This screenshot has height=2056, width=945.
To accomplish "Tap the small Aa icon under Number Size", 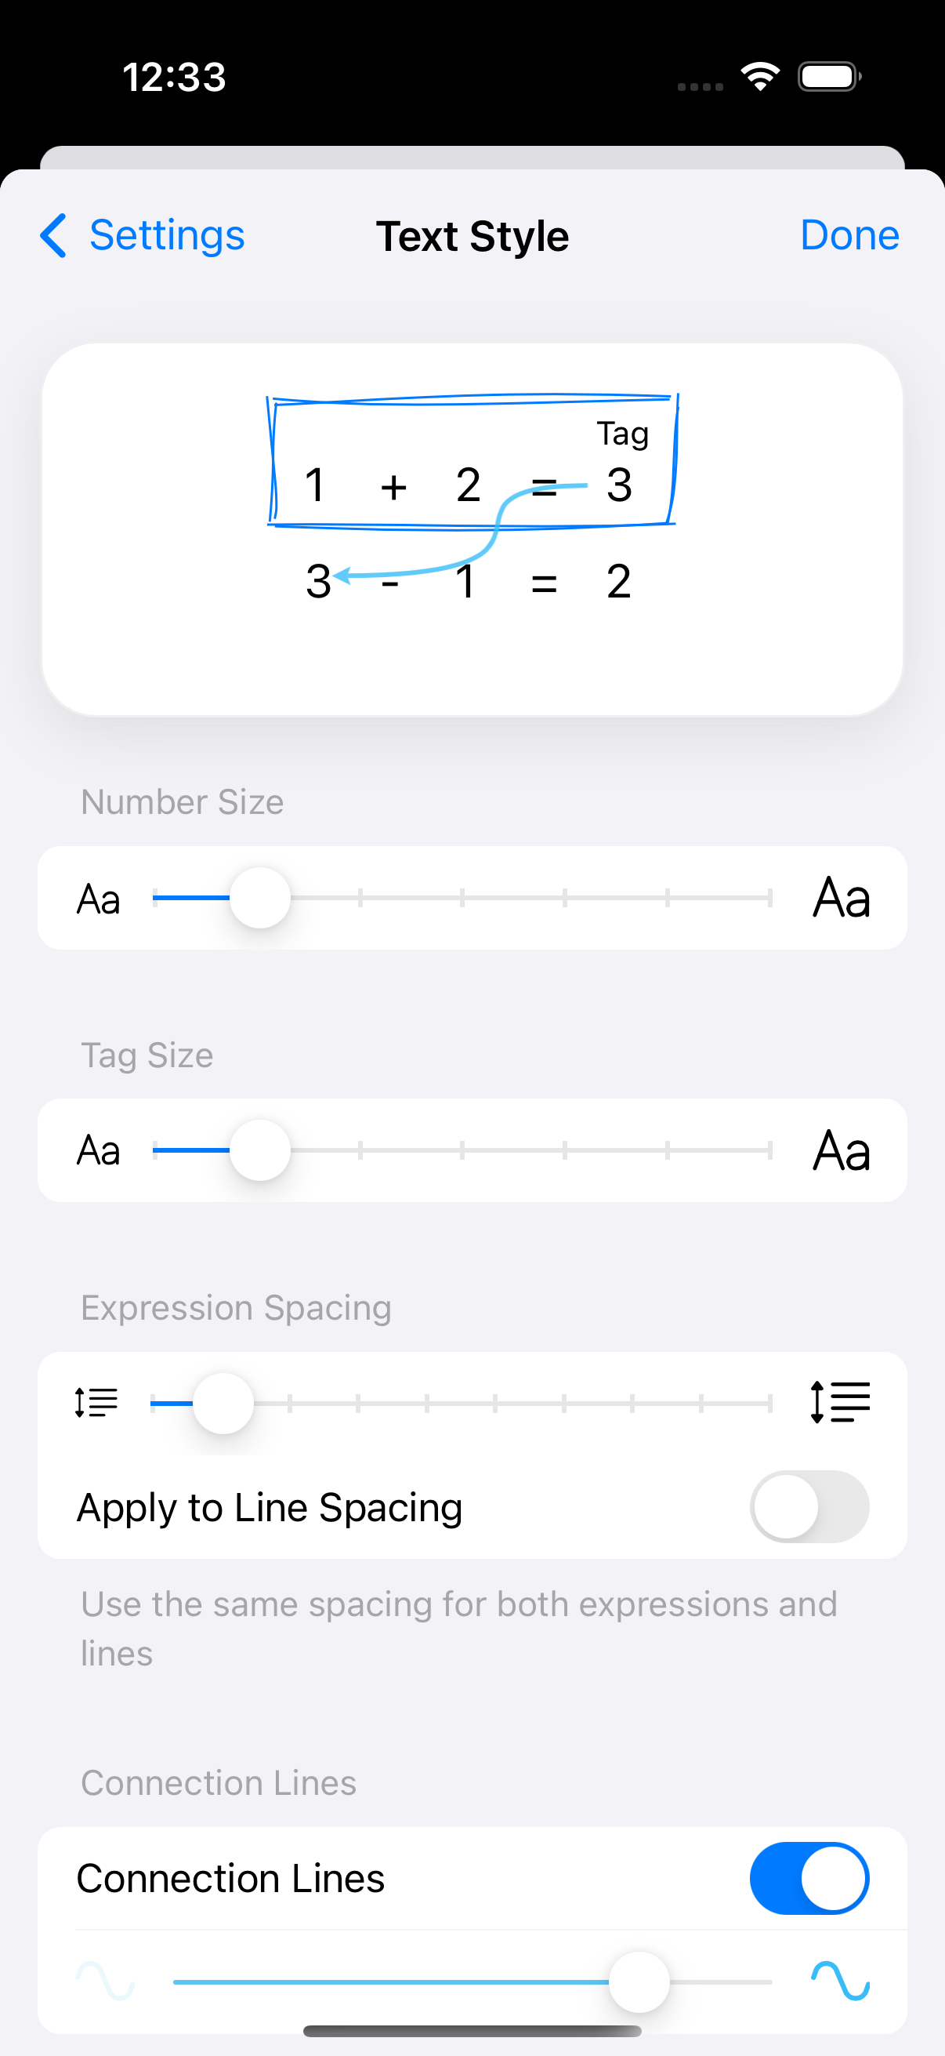I will click(x=98, y=899).
